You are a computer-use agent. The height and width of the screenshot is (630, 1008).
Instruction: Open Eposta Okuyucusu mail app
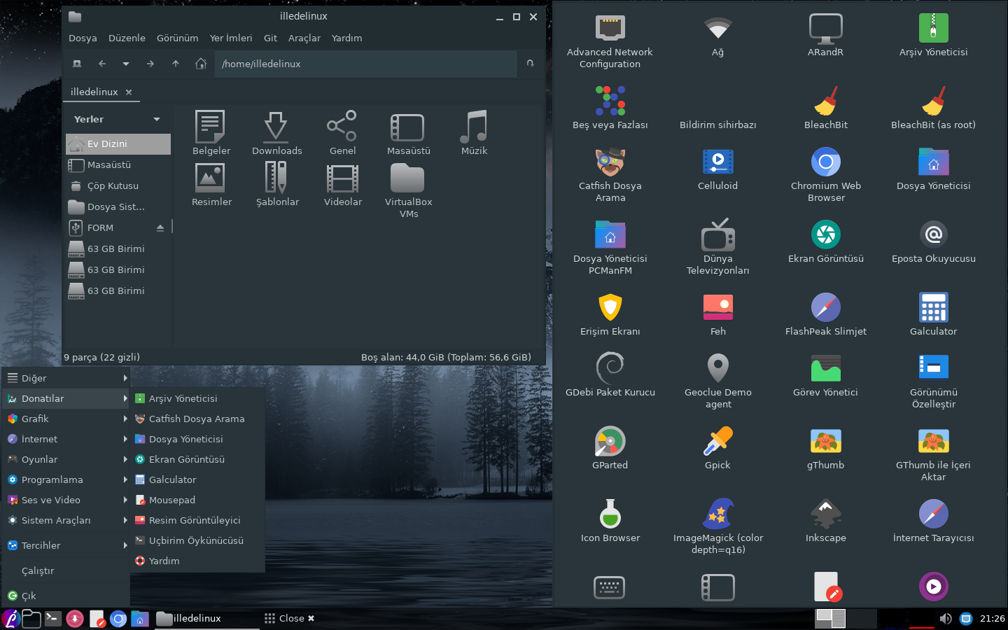coord(933,242)
